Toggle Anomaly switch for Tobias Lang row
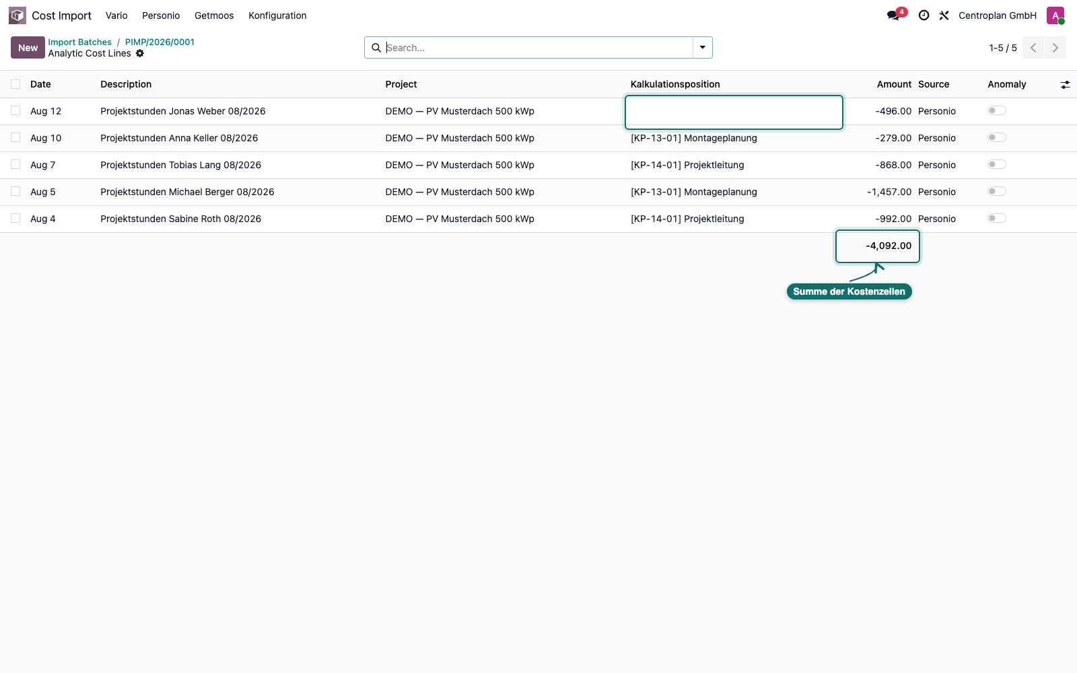The height and width of the screenshot is (673, 1077). point(997,164)
